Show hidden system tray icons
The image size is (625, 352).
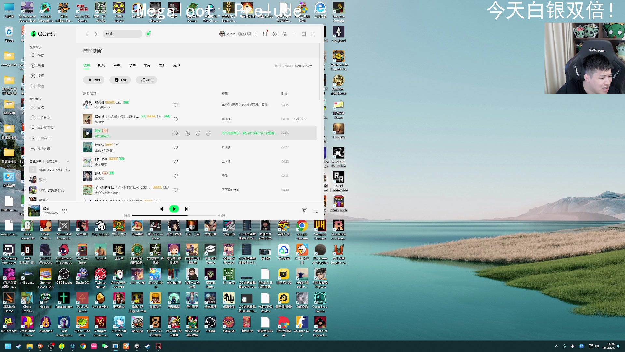[x=557, y=346]
